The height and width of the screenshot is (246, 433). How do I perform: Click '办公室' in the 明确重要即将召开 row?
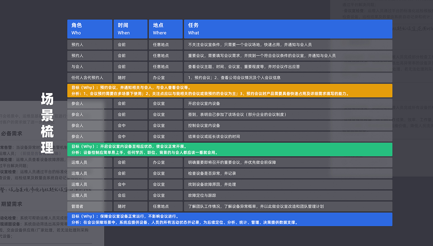click(x=166, y=162)
